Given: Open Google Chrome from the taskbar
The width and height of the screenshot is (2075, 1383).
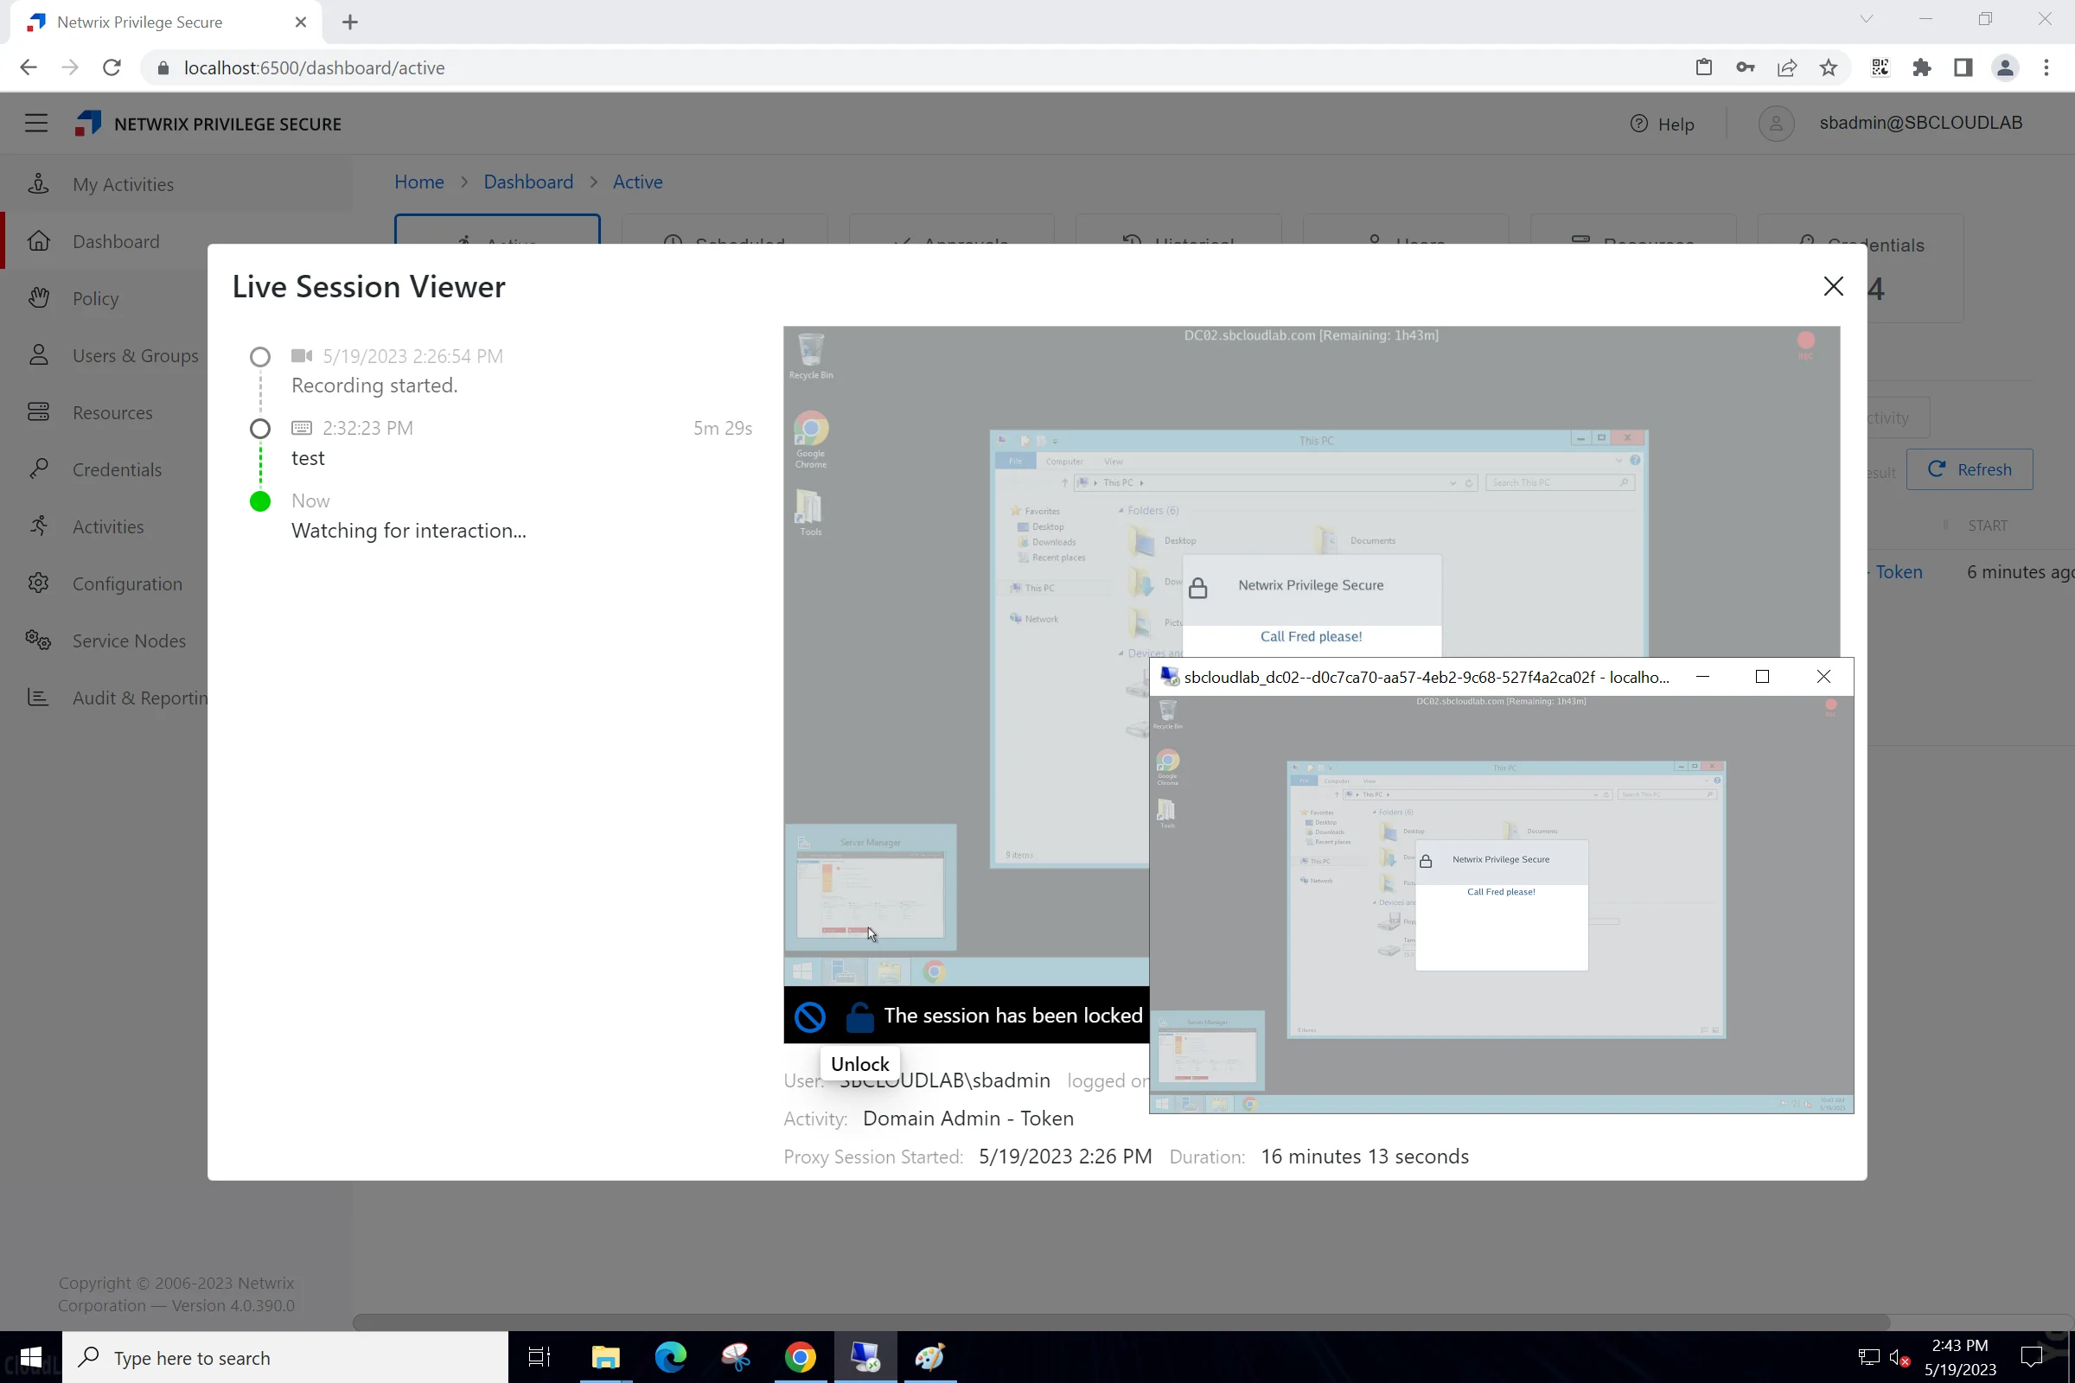Looking at the screenshot, I should 801,1357.
